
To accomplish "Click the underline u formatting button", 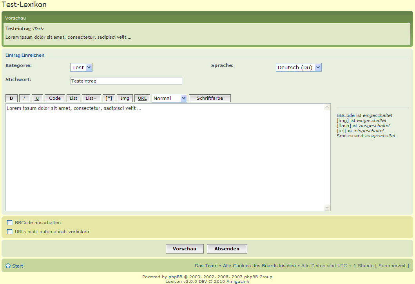I will [x=37, y=98].
